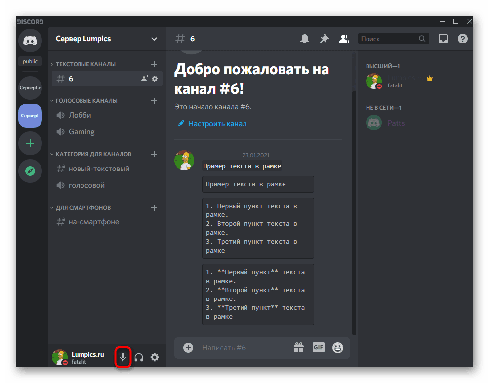Click Настроить канал link
The height and width of the screenshot is (383, 489).
coord(212,124)
